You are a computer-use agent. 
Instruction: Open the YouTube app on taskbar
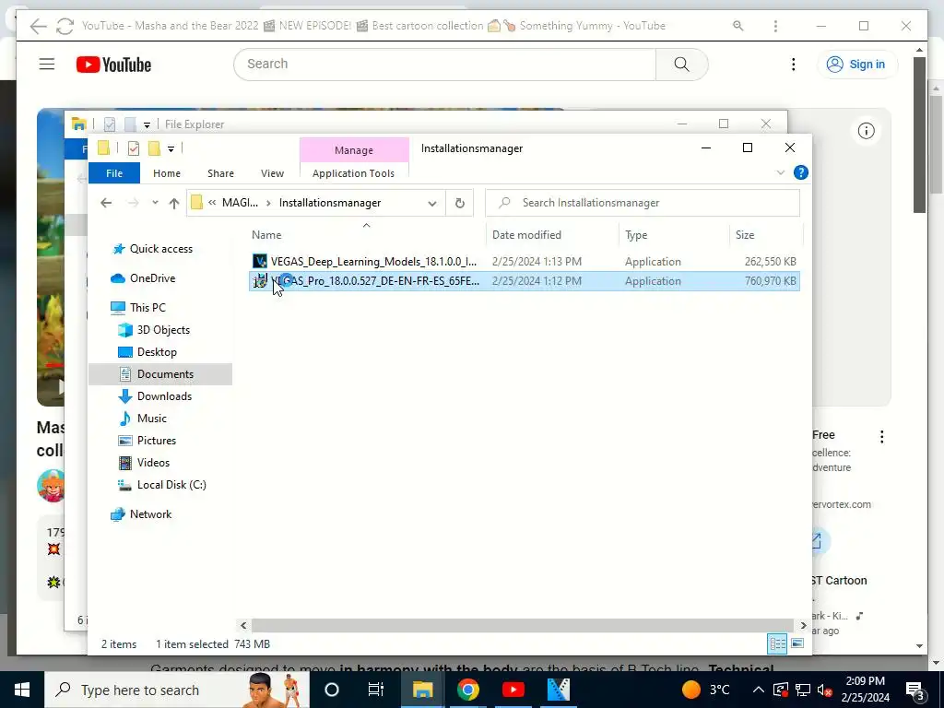tap(513, 690)
